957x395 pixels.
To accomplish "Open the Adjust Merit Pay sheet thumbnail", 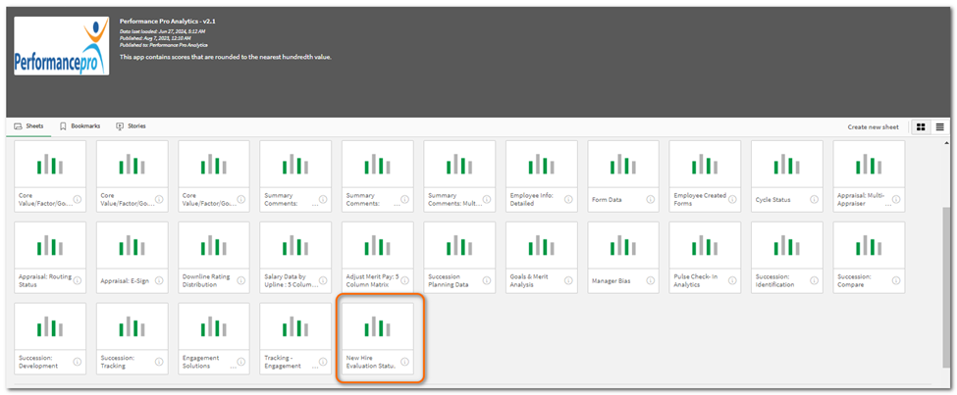I will click(x=378, y=246).
